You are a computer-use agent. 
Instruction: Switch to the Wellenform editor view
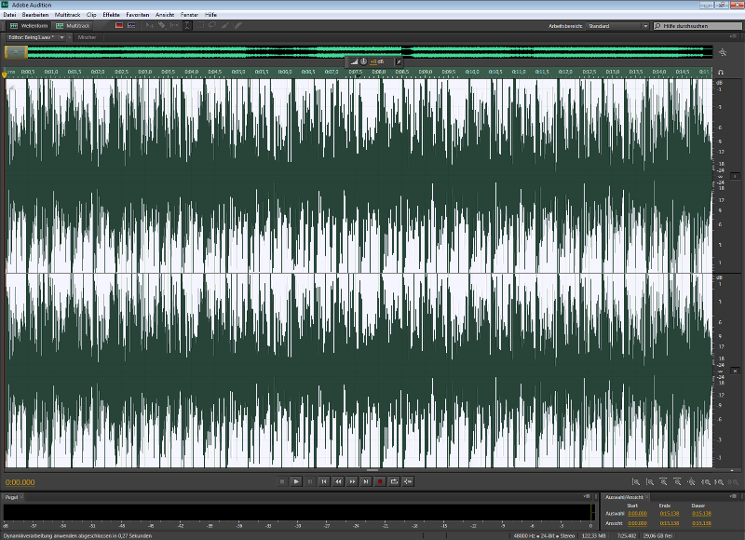coord(29,26)
